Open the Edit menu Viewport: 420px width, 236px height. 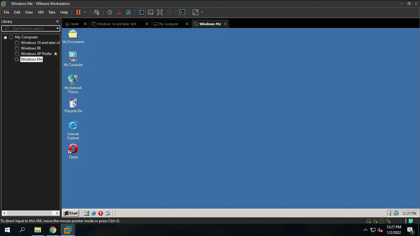click(x=17, y=12)
